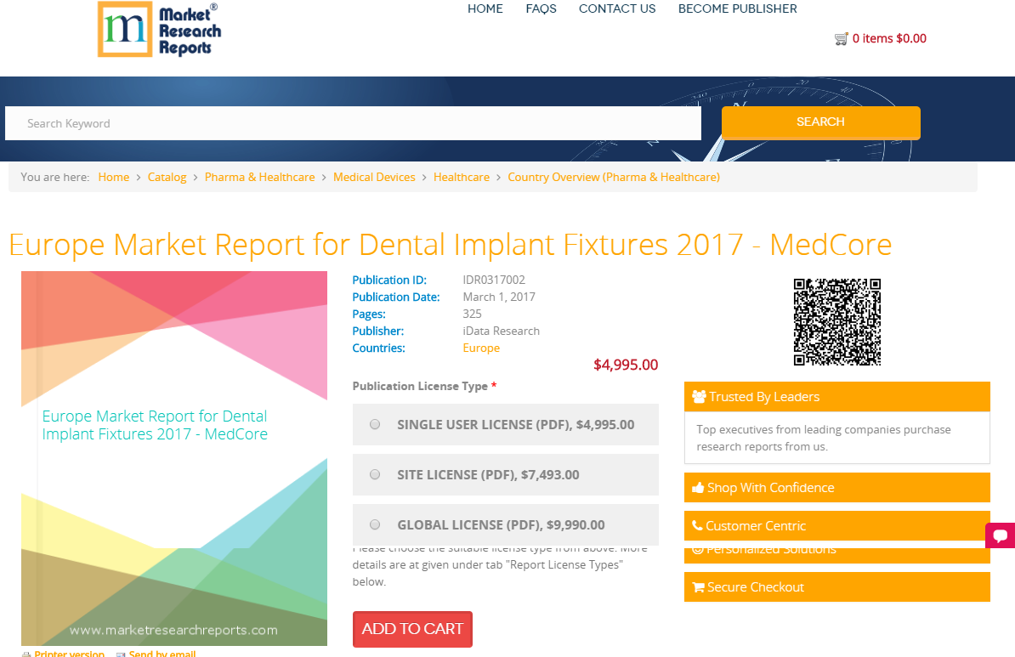
Task: Open BECOME PUBLISHER page
Action: (x=737, y=9)
